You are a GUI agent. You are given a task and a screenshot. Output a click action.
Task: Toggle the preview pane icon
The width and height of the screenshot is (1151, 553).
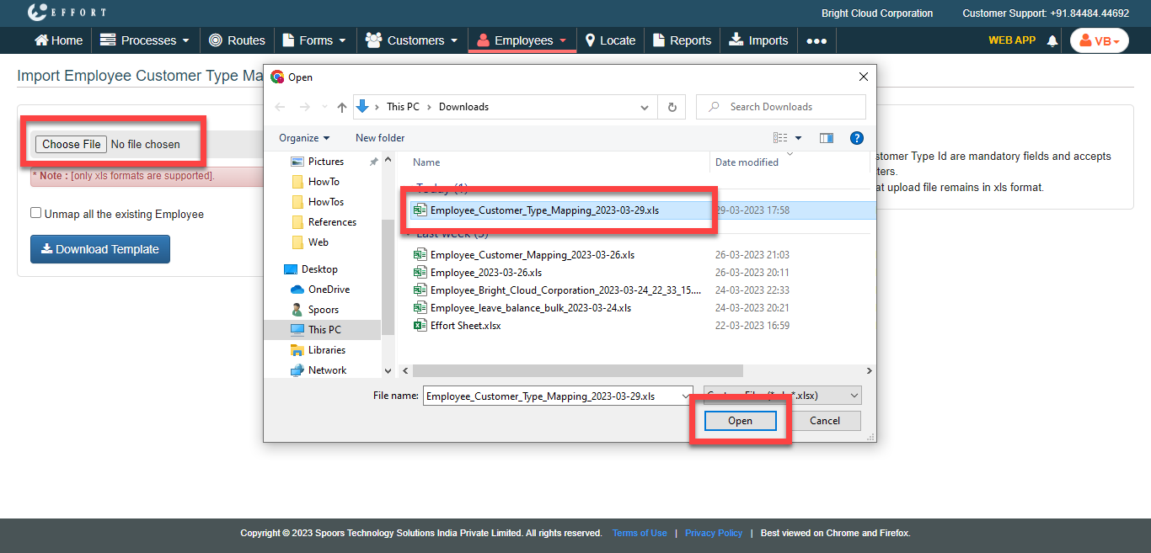point(826,138)
